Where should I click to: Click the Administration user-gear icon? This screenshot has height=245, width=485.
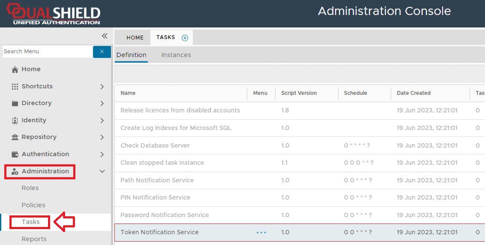tap(15, 172)
